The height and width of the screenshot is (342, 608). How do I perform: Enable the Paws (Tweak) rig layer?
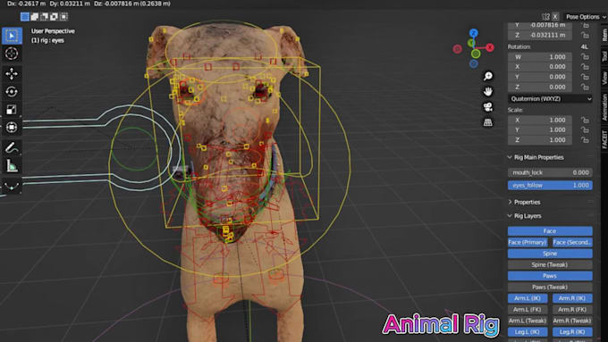[x=550, y=287]
